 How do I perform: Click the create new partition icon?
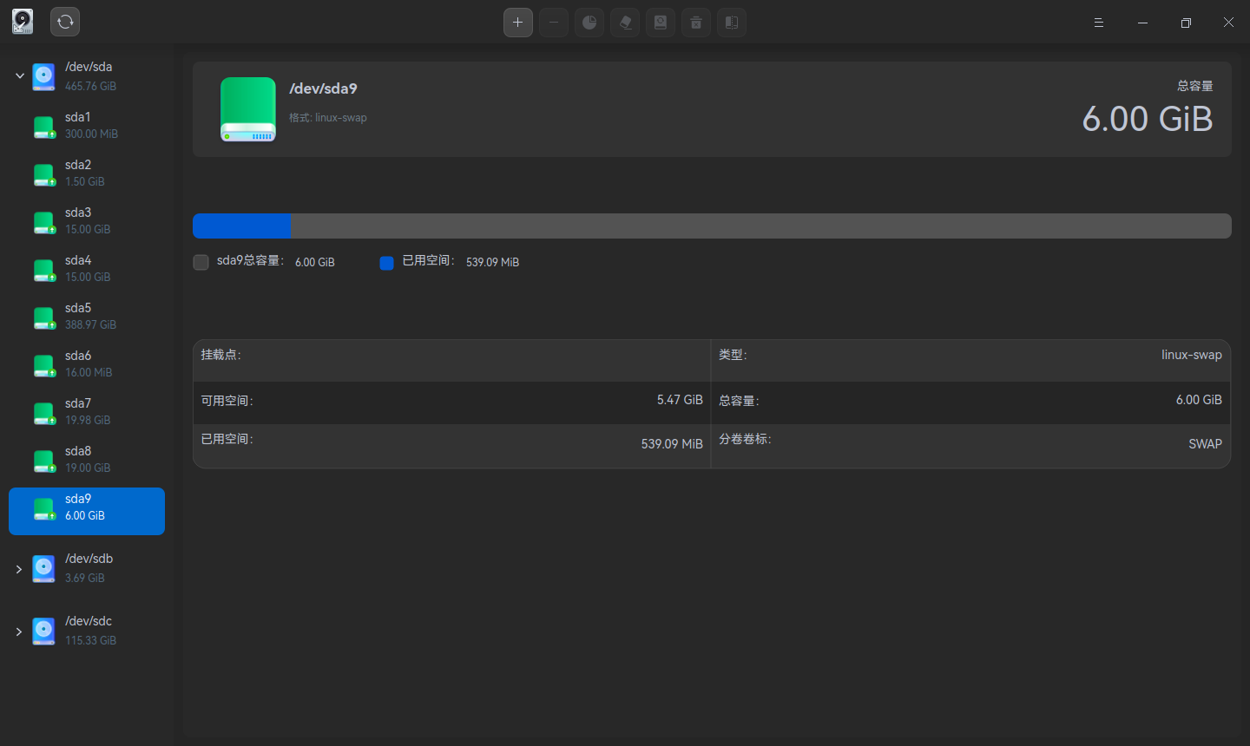[518, 22]
